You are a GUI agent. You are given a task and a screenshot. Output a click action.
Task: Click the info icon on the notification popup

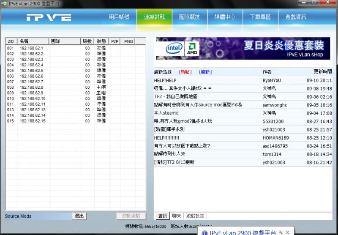[204, 232]
